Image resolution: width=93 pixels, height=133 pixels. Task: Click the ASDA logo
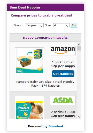63,101
